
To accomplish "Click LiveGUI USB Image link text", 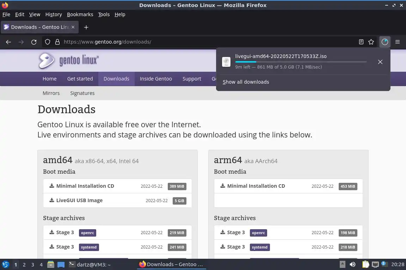I will pyautogui.click(x=79, y=200).
